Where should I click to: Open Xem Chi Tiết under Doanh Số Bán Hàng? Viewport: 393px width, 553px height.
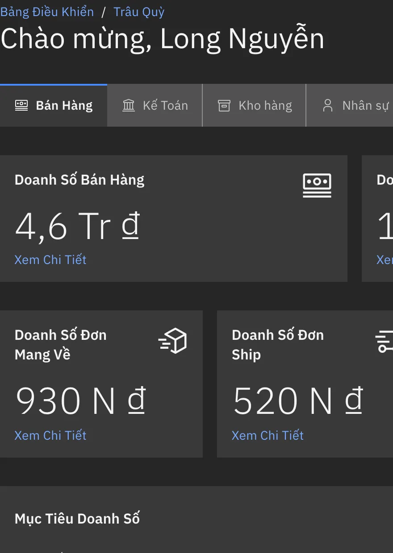[50, 260]
